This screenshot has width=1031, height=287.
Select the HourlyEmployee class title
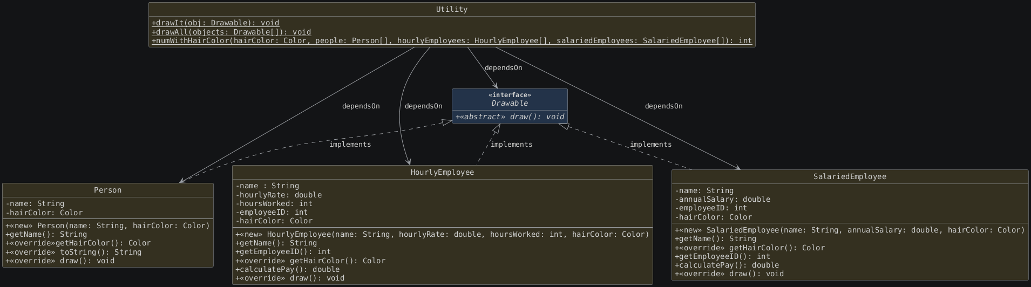coord(442,173)
